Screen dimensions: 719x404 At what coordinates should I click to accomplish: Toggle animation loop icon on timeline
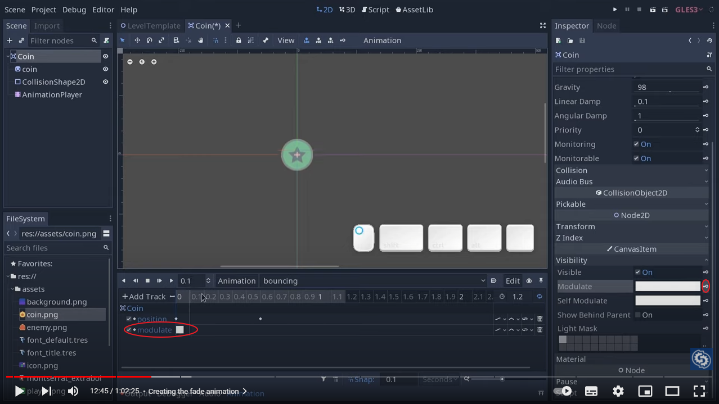click(x=540, y=297)
